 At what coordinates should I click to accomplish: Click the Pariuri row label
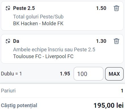(8, 91)
